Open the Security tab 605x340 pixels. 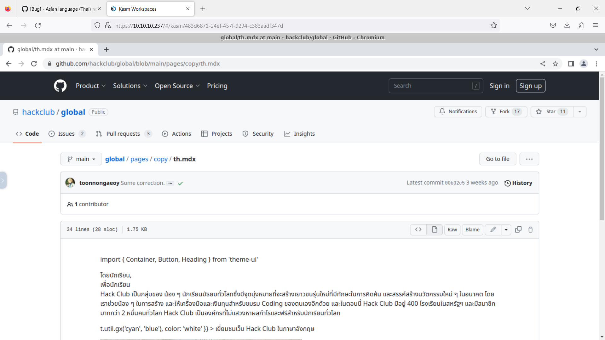[x=263, y=133]
